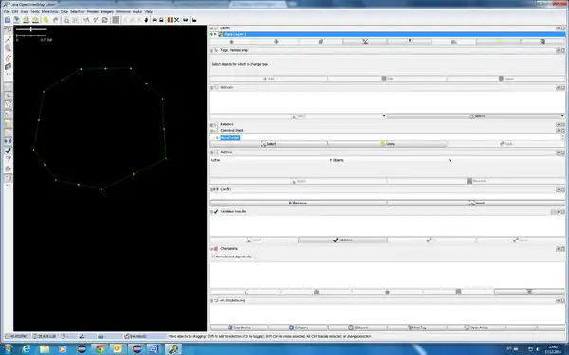Select the red Improve way accuracy tool

coord(8,57)
